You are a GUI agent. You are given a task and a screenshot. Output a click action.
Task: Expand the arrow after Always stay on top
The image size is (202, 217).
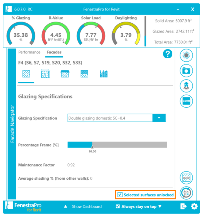pyautogui.click(x=160, y=207)
